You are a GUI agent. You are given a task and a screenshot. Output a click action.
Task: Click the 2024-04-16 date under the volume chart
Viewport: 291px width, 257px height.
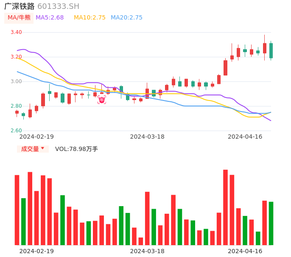tap(245, 251)
